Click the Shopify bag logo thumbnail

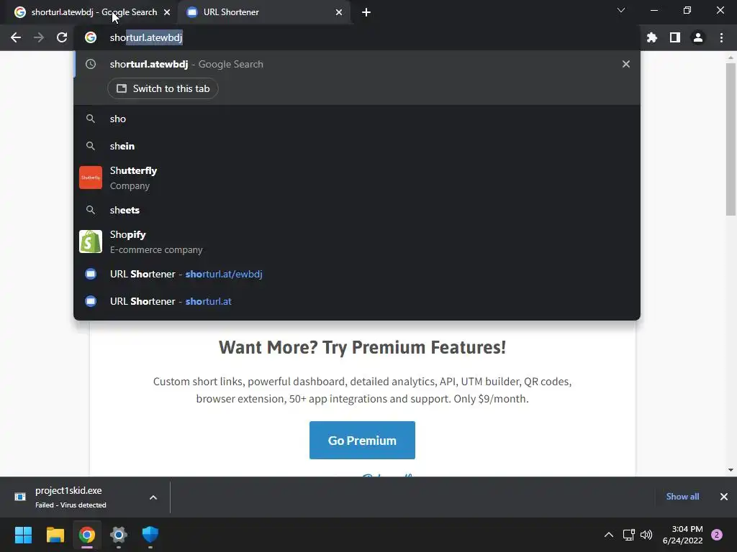point(91,241)
